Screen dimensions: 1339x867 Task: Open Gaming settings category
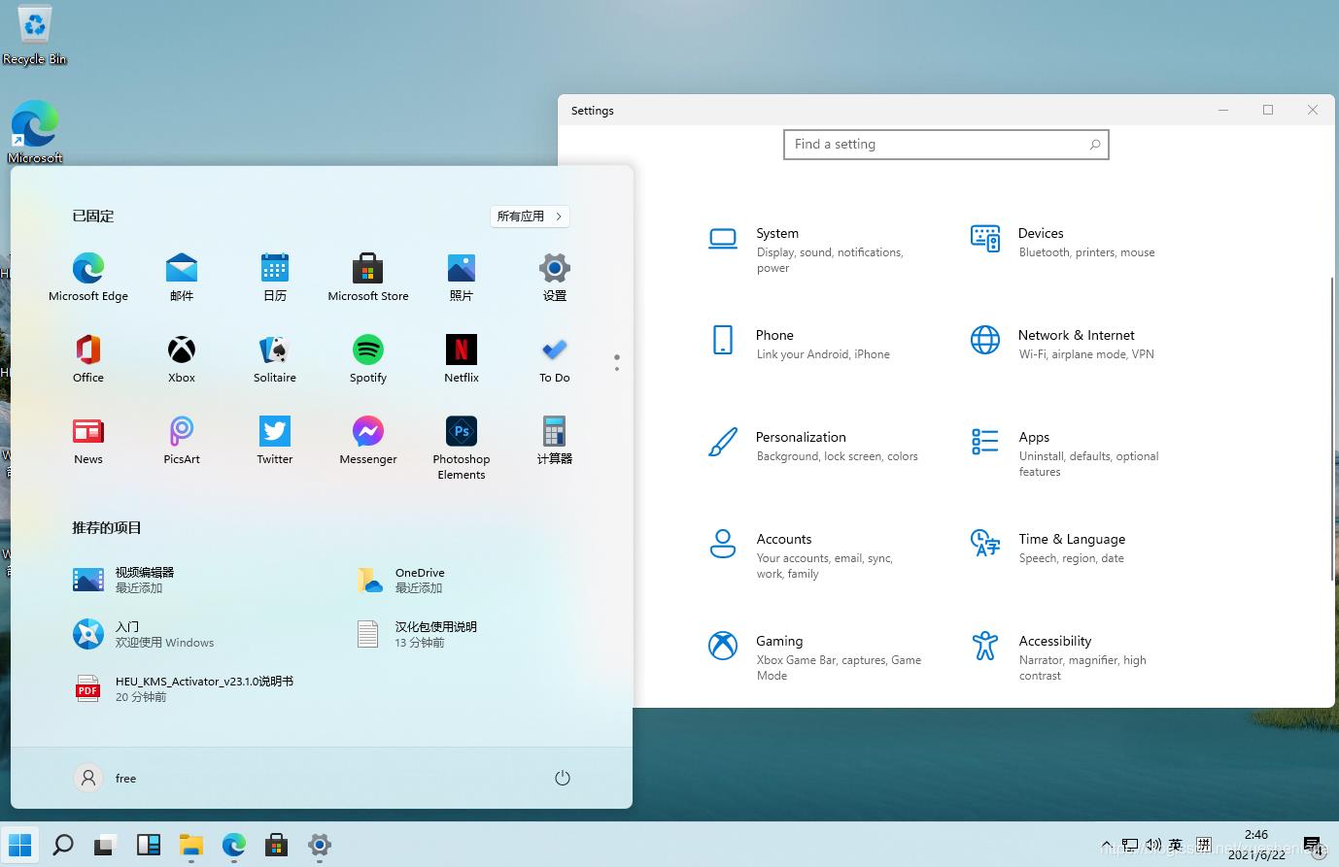tap(814, 658)
